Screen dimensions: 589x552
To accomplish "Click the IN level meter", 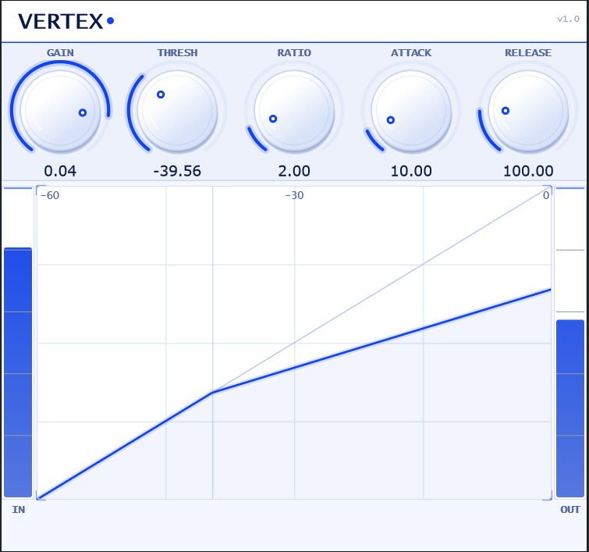I will pos(18,342).
